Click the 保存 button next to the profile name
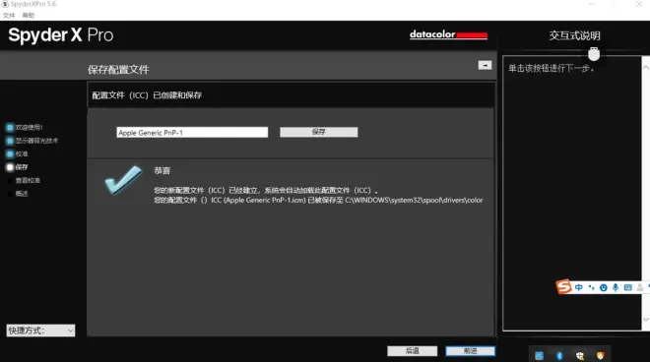 tap(318, 132)
